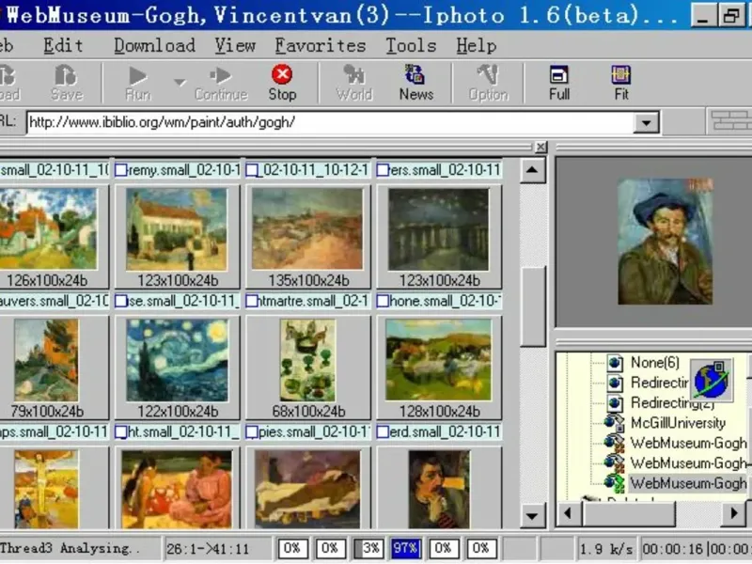Click the 26:1->41:11 status text

coord(208,548)
